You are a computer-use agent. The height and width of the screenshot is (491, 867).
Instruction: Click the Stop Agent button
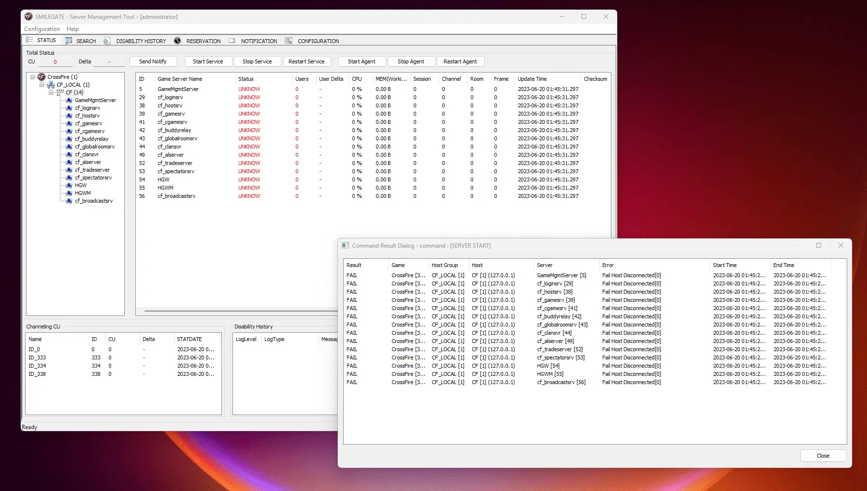coord(411,61)
